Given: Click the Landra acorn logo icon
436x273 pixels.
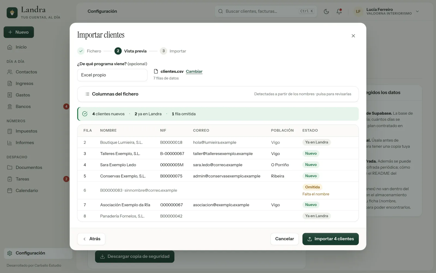Looking at the screenshot, I should pyautogui.click(x=12, y=13).
